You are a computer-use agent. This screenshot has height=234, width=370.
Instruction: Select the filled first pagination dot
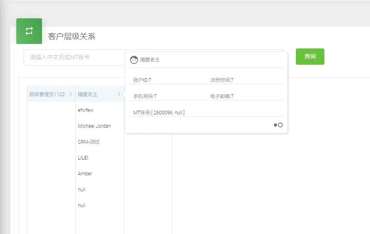point(275,125)
